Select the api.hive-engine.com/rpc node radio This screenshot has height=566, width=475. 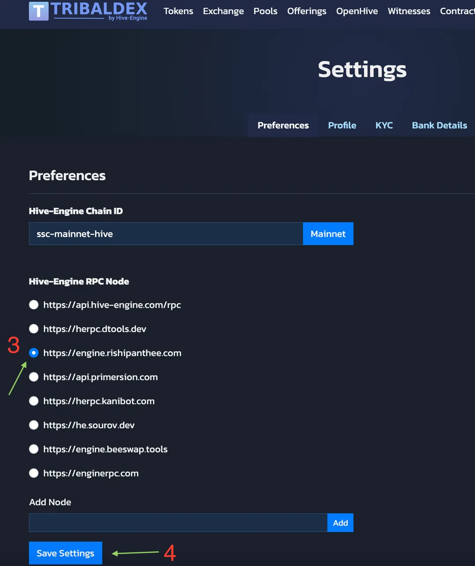pos(34,305)
